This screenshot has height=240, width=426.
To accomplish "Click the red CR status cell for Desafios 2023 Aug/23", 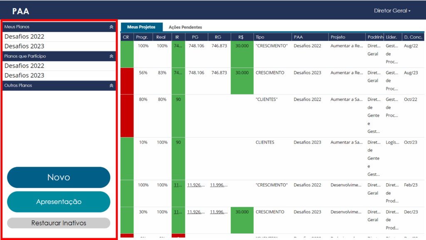I will (x=127, y=81).
